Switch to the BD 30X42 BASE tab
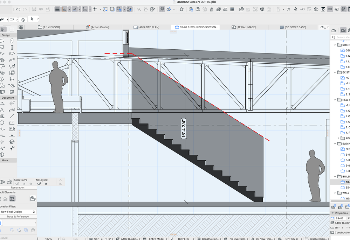 (x=293, y=27)
